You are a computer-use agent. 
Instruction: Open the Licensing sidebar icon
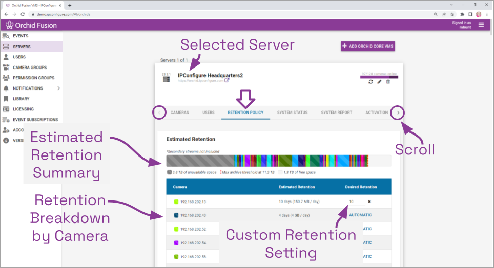pyautogui.click(x=6, y=109)
